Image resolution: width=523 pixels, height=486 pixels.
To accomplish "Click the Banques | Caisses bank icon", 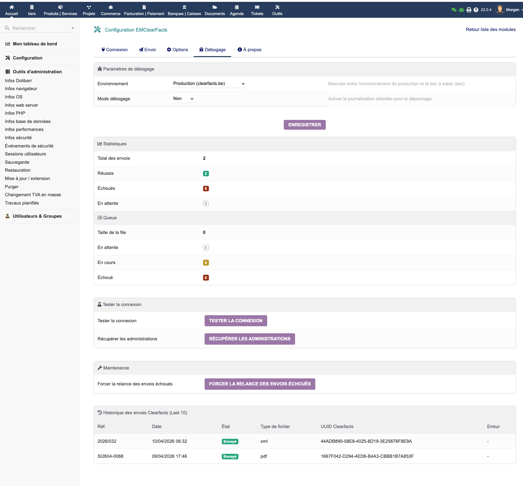I will 184,7.
